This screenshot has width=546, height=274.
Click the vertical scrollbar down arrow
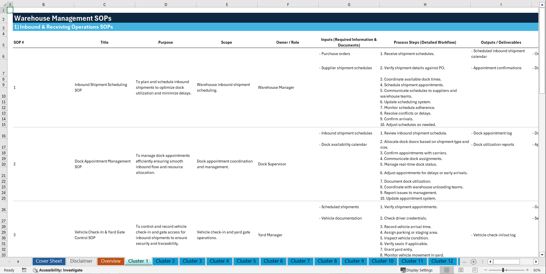(542, 255)
